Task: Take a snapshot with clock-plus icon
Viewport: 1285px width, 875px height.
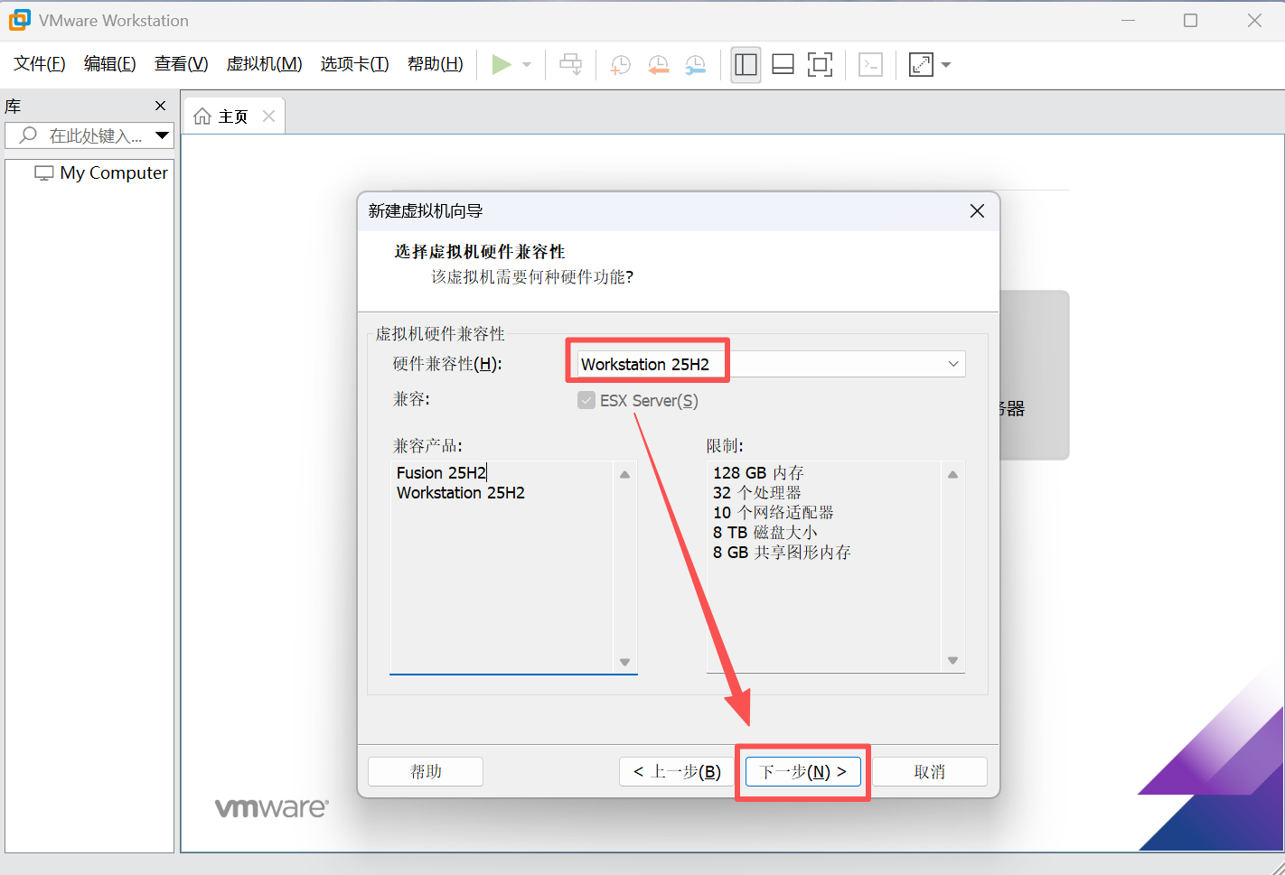Action: pyautogui.click(x=621, y=64)
